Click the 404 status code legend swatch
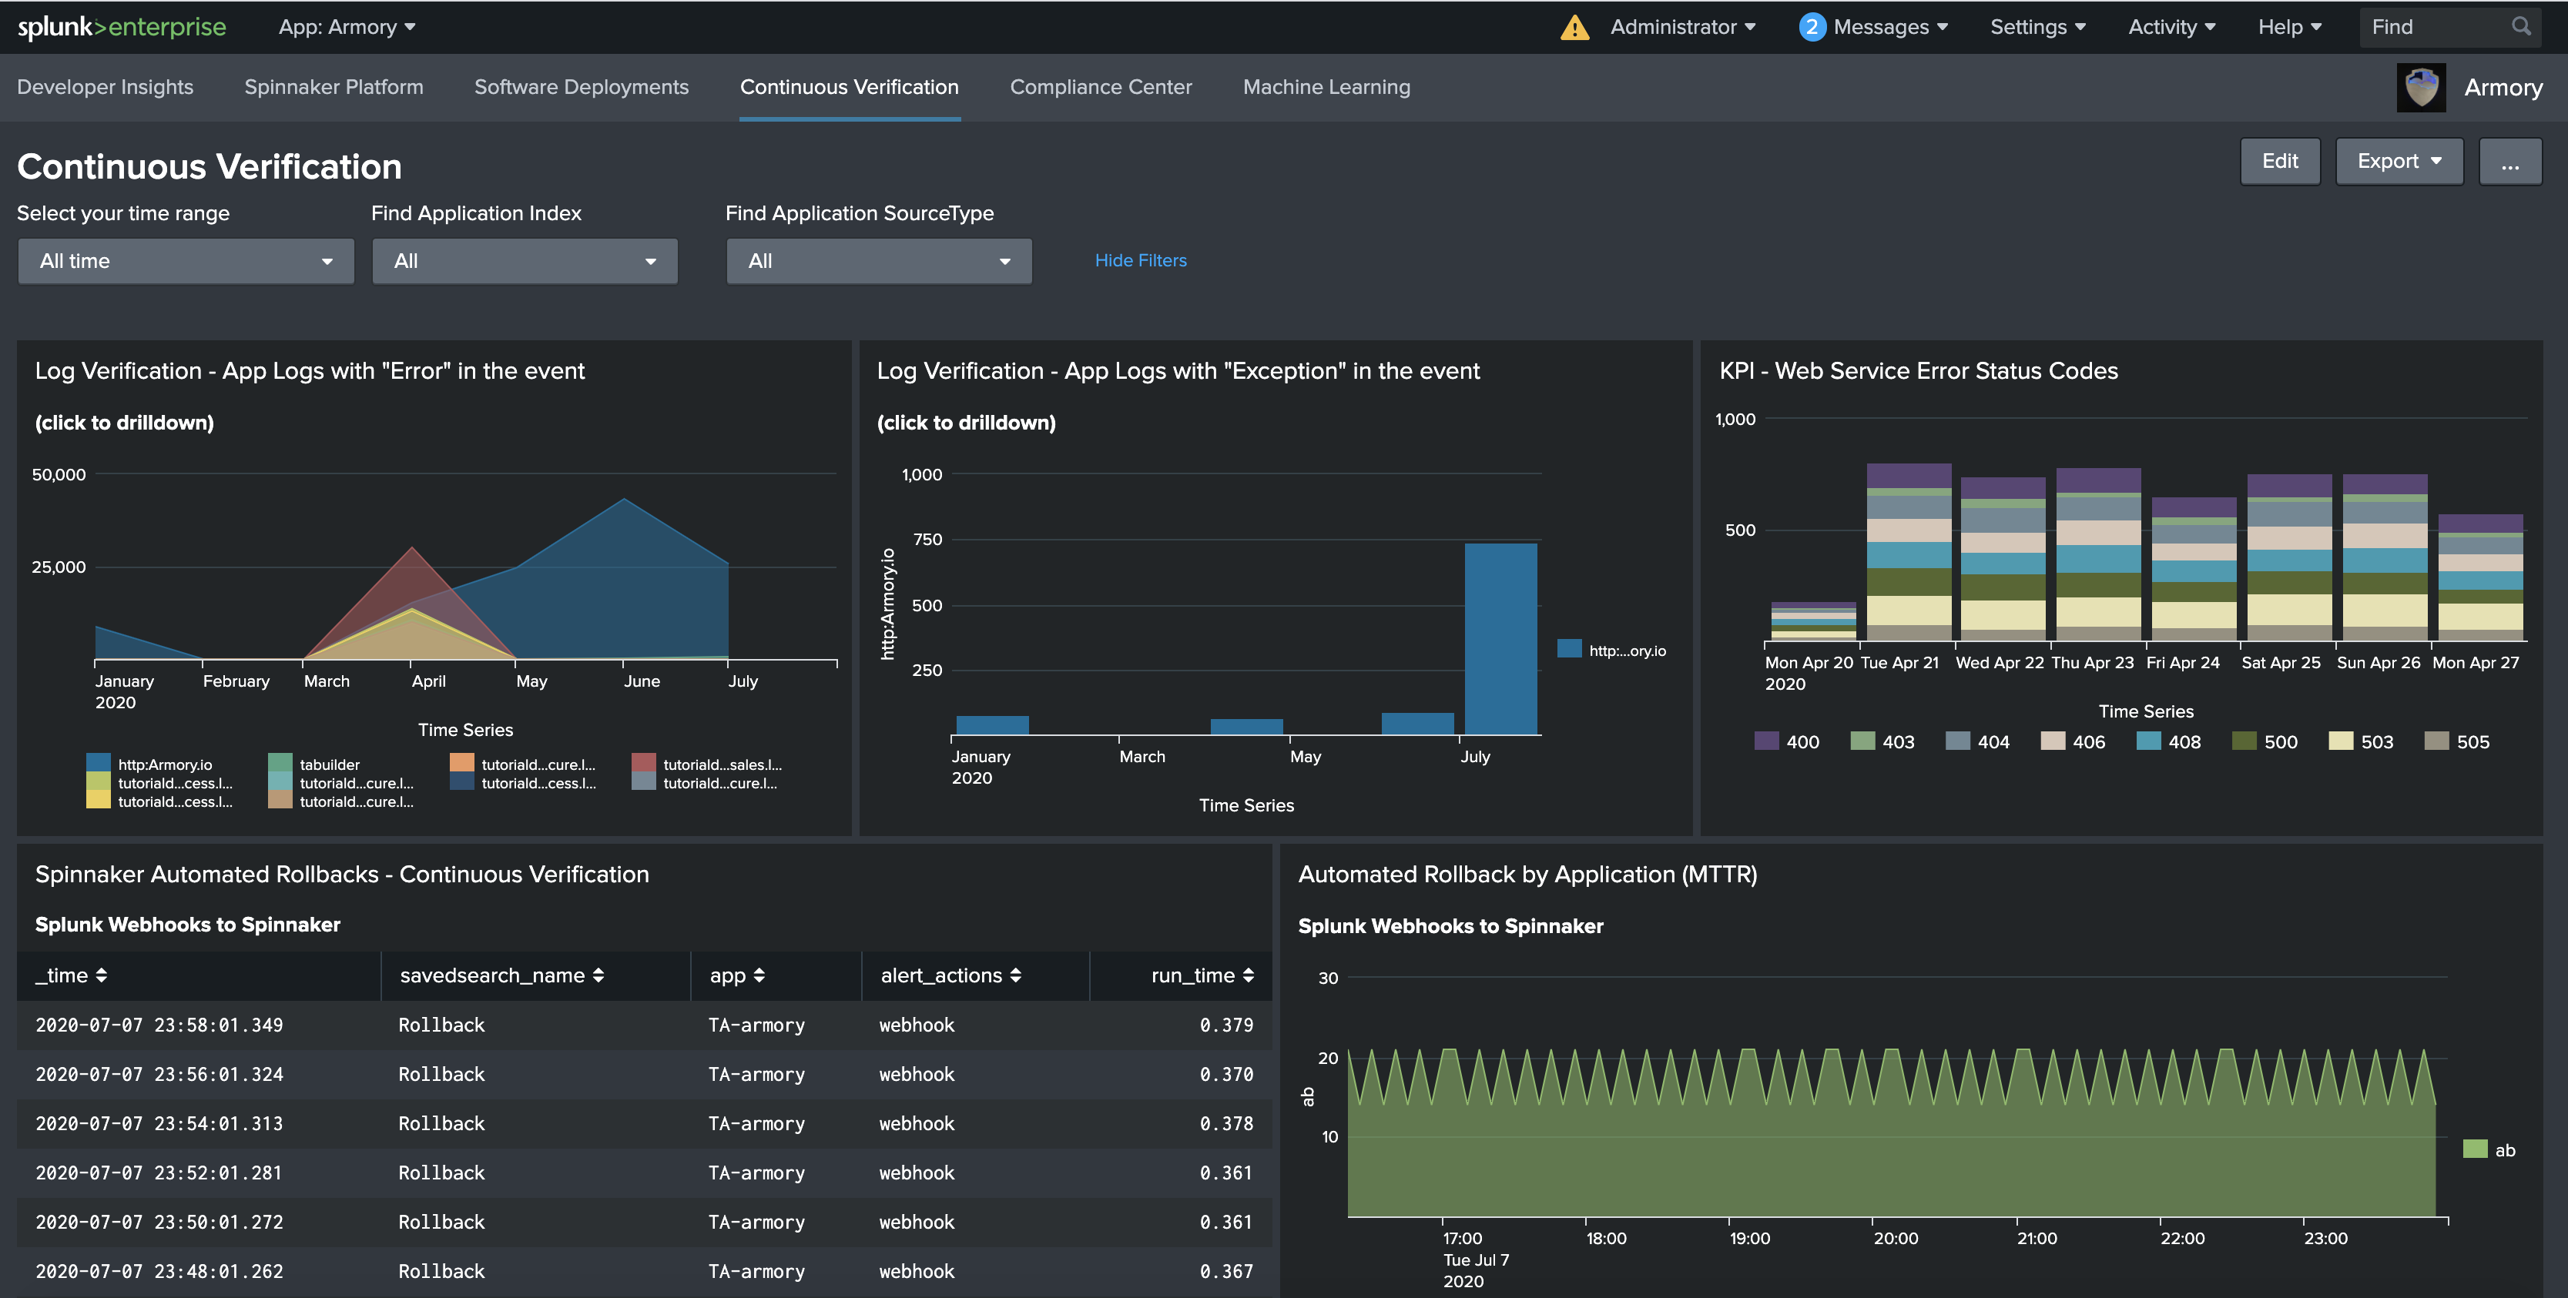The image size is (2568, 1298). 1957,741
